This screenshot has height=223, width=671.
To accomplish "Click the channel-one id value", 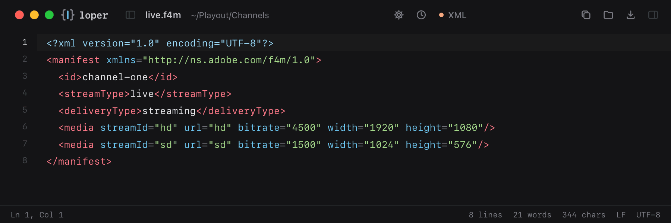I will [115, 77].
